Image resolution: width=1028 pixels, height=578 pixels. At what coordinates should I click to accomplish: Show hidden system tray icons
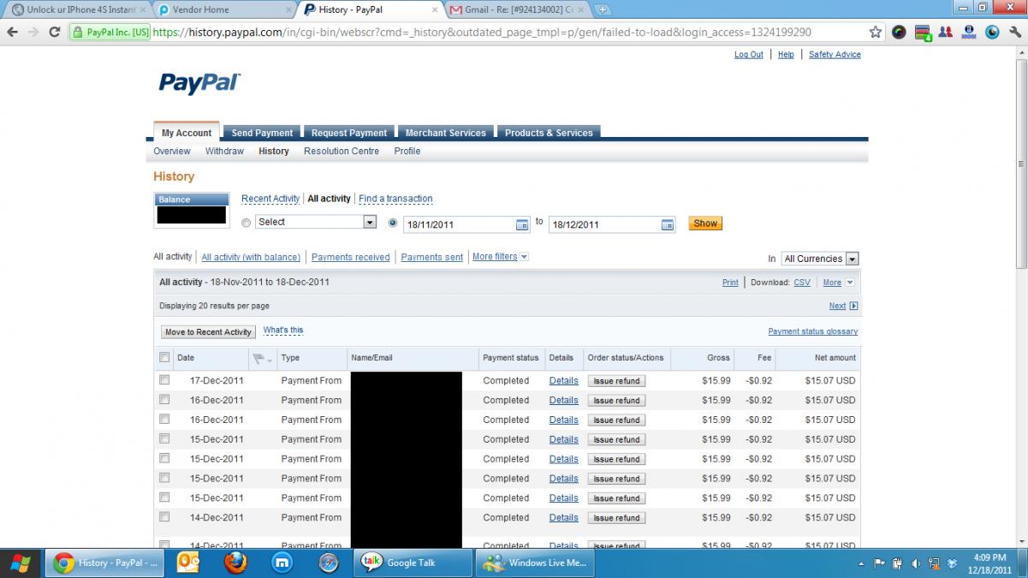pyautogui.click(x=861, y=563)
